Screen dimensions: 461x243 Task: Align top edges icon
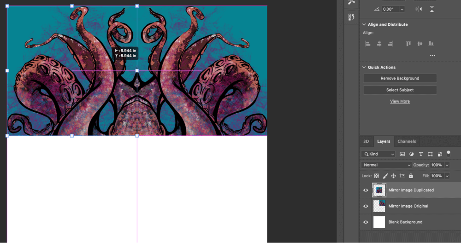point(408,44)
